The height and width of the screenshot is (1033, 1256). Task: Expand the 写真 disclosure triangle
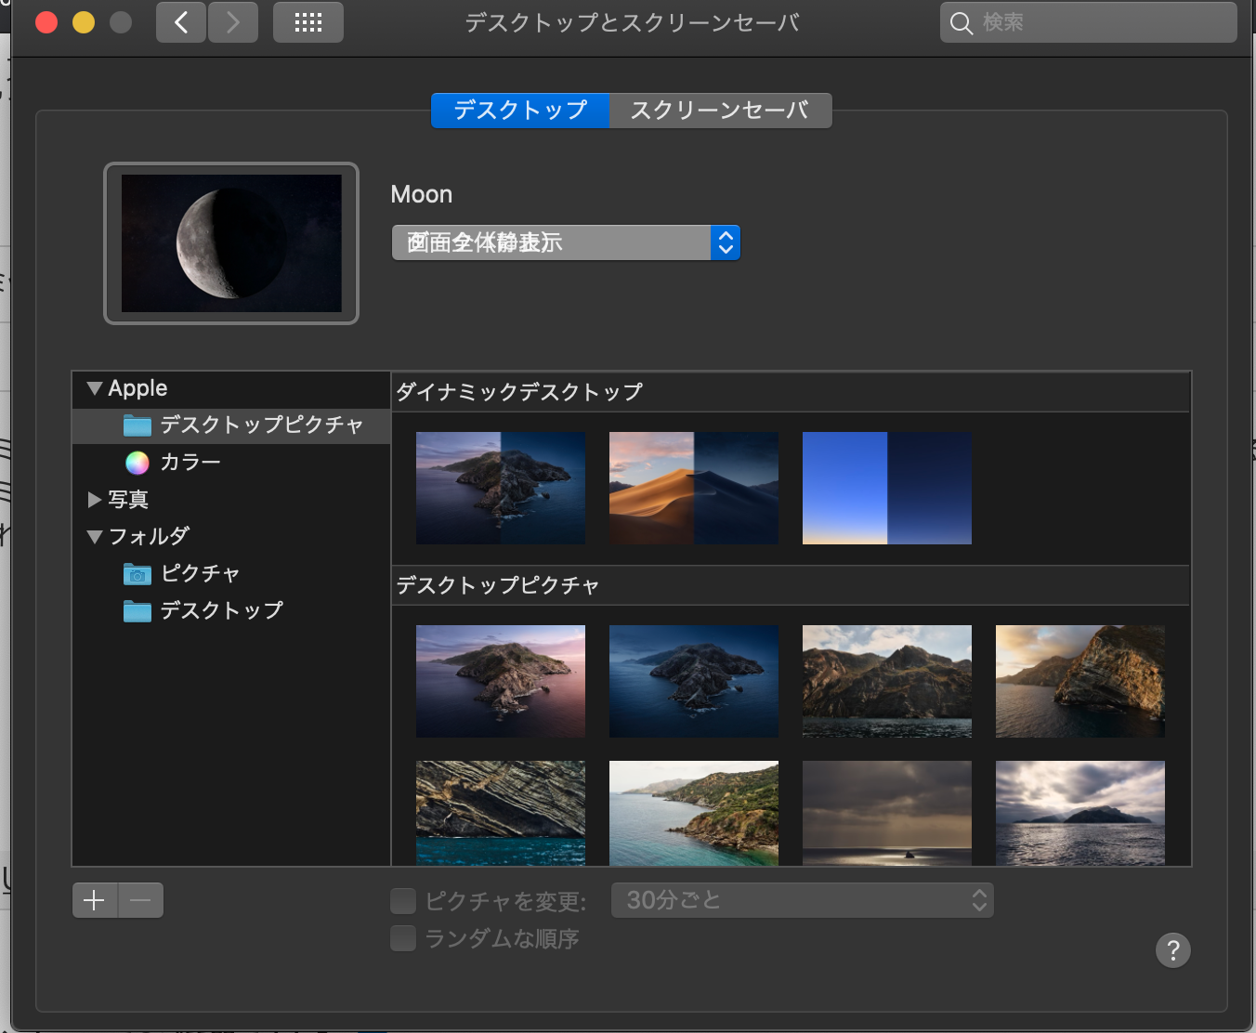coord(94,500)
